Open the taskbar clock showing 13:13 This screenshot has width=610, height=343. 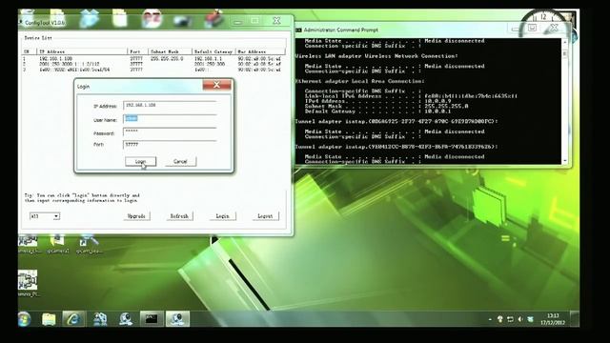pyautogui.click(x=553, y=319)
